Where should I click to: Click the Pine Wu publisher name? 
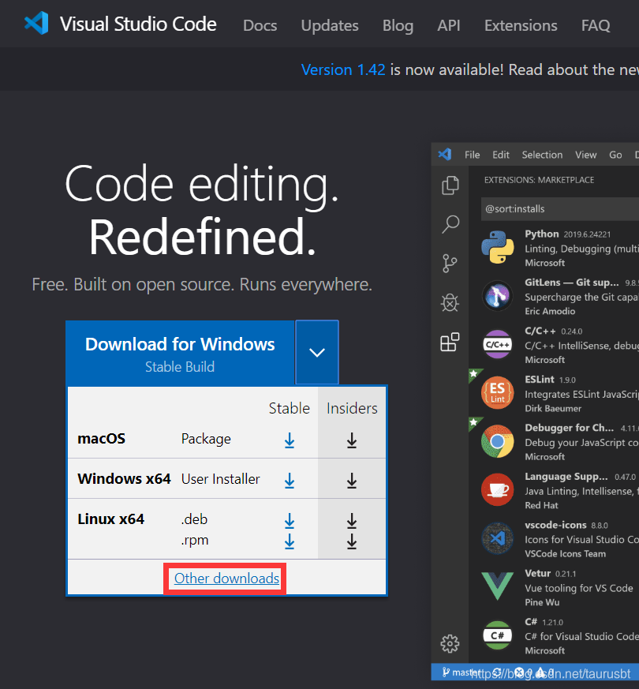[x=542, y=602]
